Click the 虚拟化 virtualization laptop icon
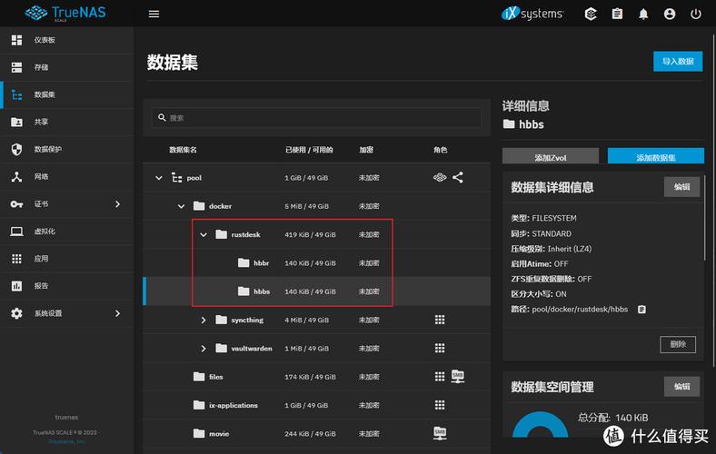The height and width of the screenshot is (454, 716). pos(16,232)
